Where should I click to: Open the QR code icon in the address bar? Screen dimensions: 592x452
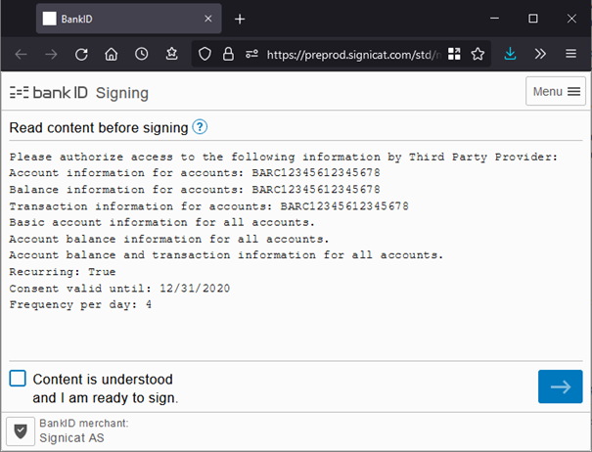coord(454,55)
